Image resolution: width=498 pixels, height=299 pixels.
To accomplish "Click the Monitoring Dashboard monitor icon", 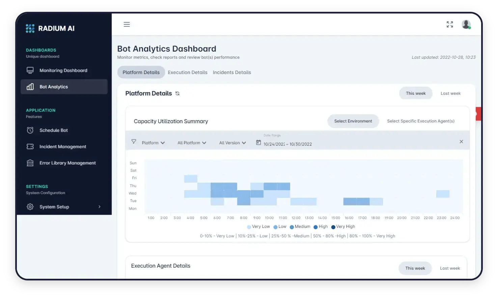I will pos(30,70).
